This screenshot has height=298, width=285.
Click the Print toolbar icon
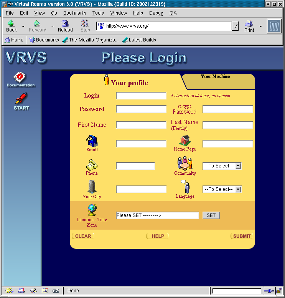(x=249, y=24)
